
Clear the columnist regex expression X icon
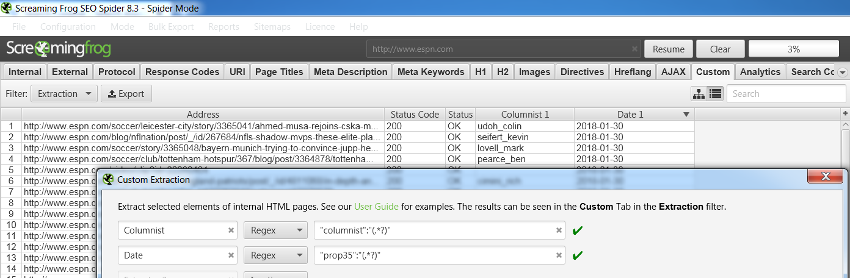559,230
